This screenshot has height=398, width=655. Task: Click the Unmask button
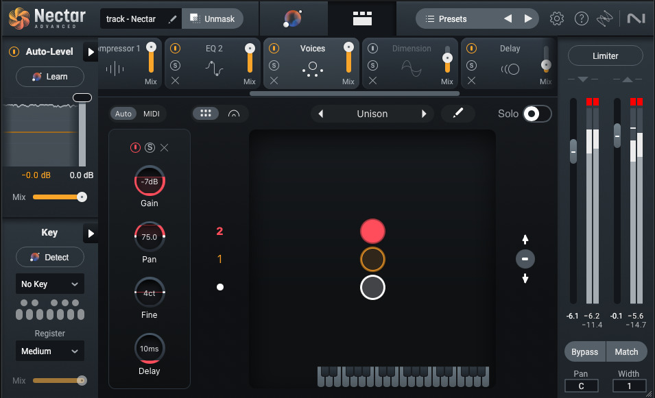click(212, 18)
